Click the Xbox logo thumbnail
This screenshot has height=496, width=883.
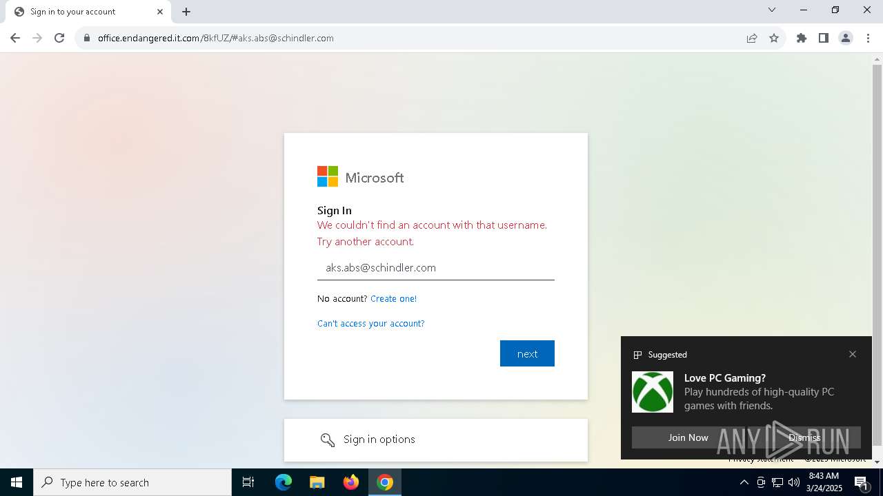tap(653, 392)
